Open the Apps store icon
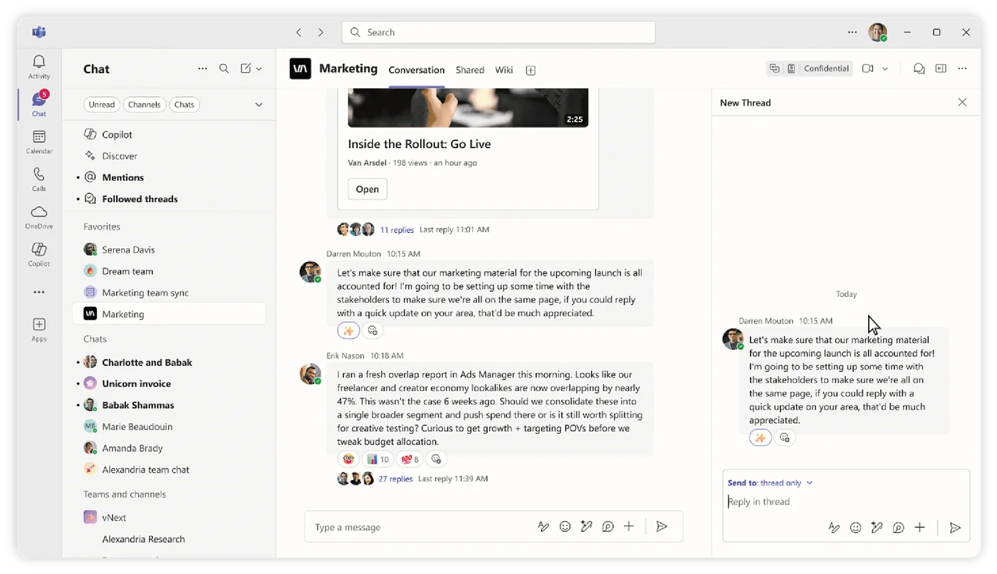Image resolution: width=997 pixels, height=574 pixels. [x=39, y=329]
